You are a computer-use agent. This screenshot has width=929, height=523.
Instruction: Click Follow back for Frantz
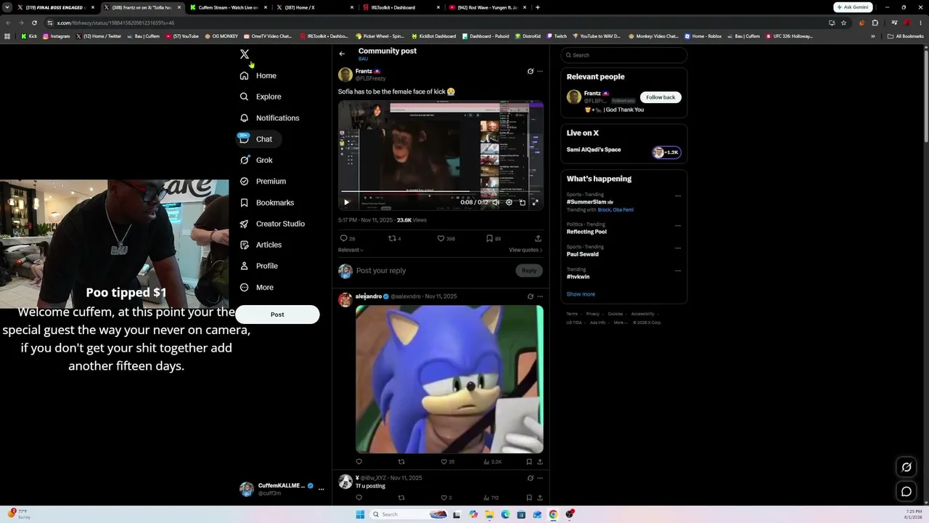tap(660, 97)
